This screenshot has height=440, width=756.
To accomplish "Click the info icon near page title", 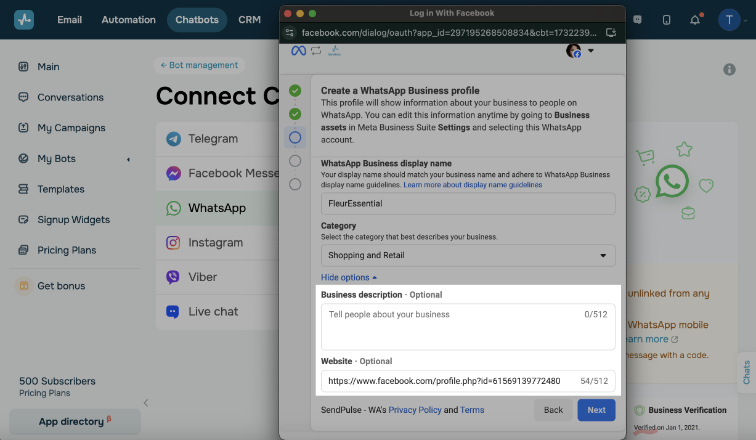I will (x=730, y=70).
